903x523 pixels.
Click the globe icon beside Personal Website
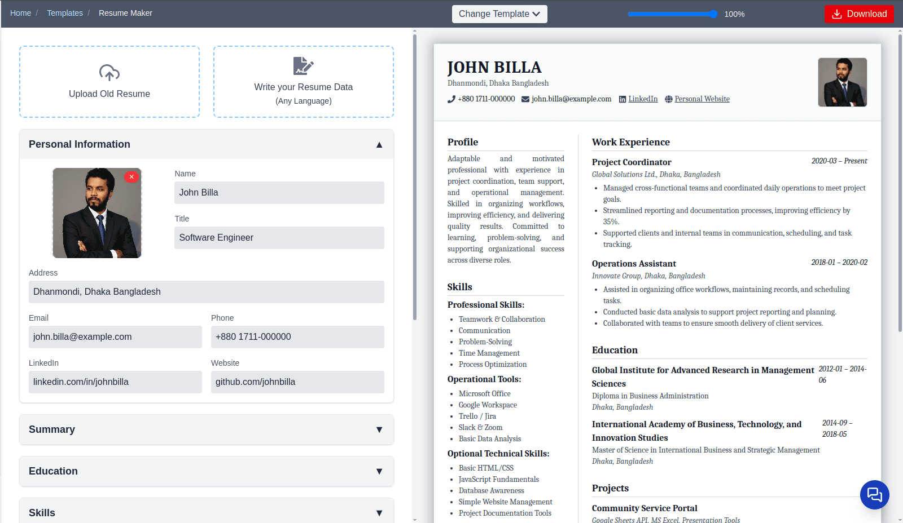668,99
